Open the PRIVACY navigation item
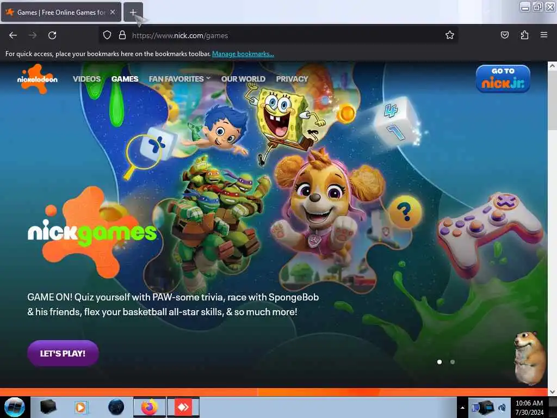This screenshot has width=557, height=418. point(292,79)
